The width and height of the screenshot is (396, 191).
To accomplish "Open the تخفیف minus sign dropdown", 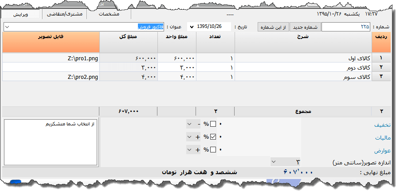I will point(194,124).
